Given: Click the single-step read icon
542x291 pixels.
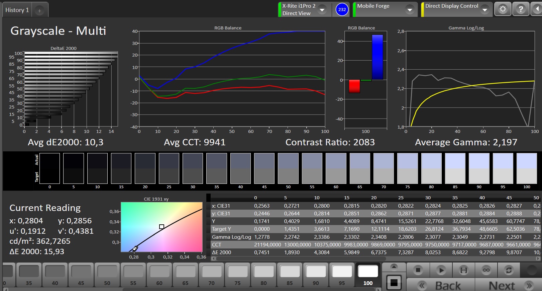Looking at the screenshot, I should (x=463, y=270).
